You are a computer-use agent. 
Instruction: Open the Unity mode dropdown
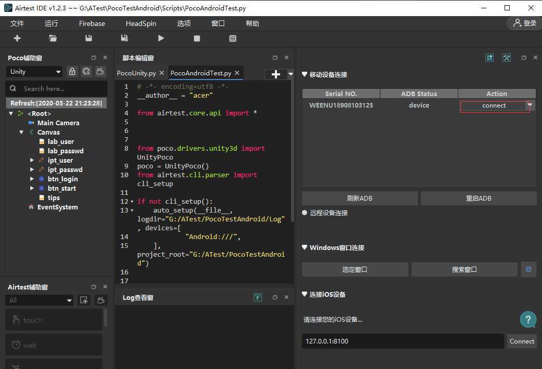(x=34, y=72)
